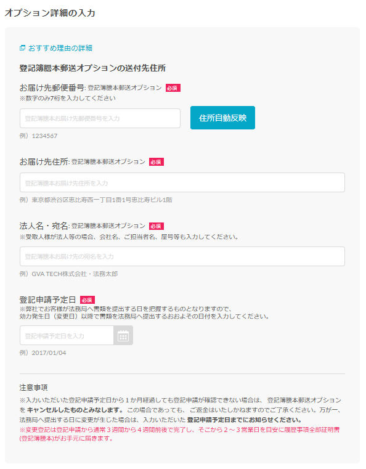Click the 必須 badge next to お届け先郵便番号
Image resolution: width=366 pixels, height=469 pixels.
tap(173, 88)
